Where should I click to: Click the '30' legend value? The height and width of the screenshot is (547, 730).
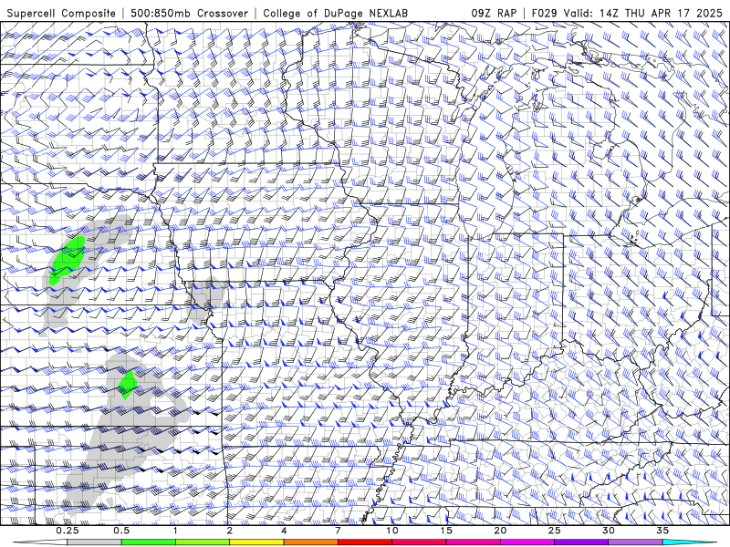609,531
